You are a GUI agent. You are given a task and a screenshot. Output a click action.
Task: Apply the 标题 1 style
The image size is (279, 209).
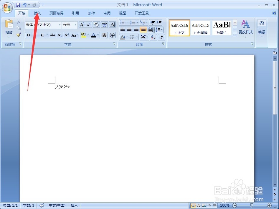pos(222,28)
